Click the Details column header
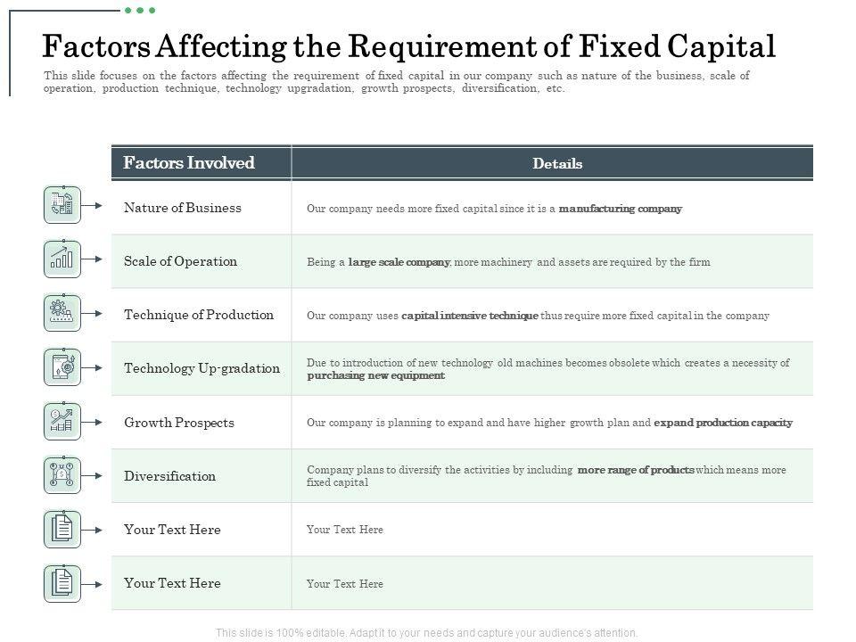Image resolution: width=856 pixels, height=642 pixels. click(557, 164)
